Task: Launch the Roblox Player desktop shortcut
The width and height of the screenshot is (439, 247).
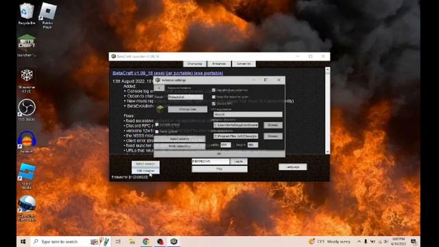Action: pos(47,15)
